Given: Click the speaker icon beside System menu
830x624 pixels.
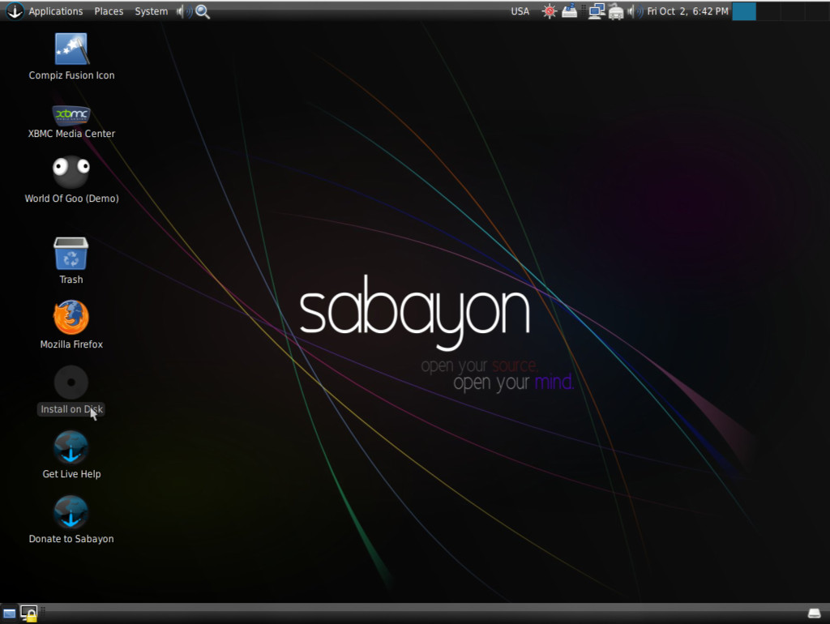Looking at the screenshot, I should click(x=183, y=11).
